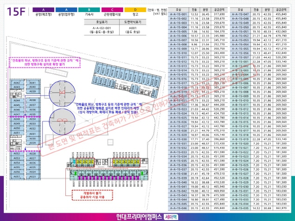Screen dimensions: 295x221
Task: Click the yellow 창고 legend swatch
Action: tap(135, 9)
